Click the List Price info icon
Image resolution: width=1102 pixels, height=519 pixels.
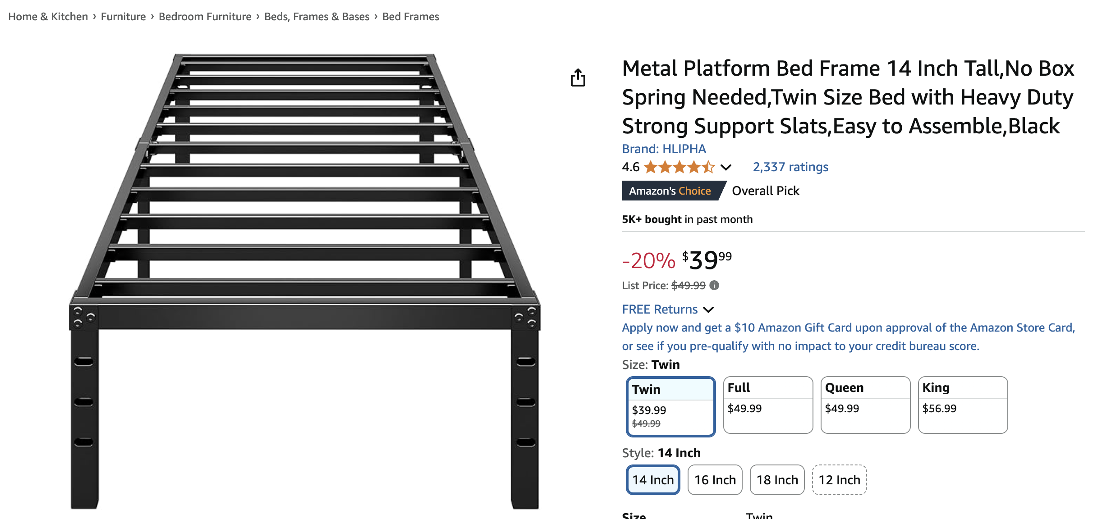click(714, 285)
